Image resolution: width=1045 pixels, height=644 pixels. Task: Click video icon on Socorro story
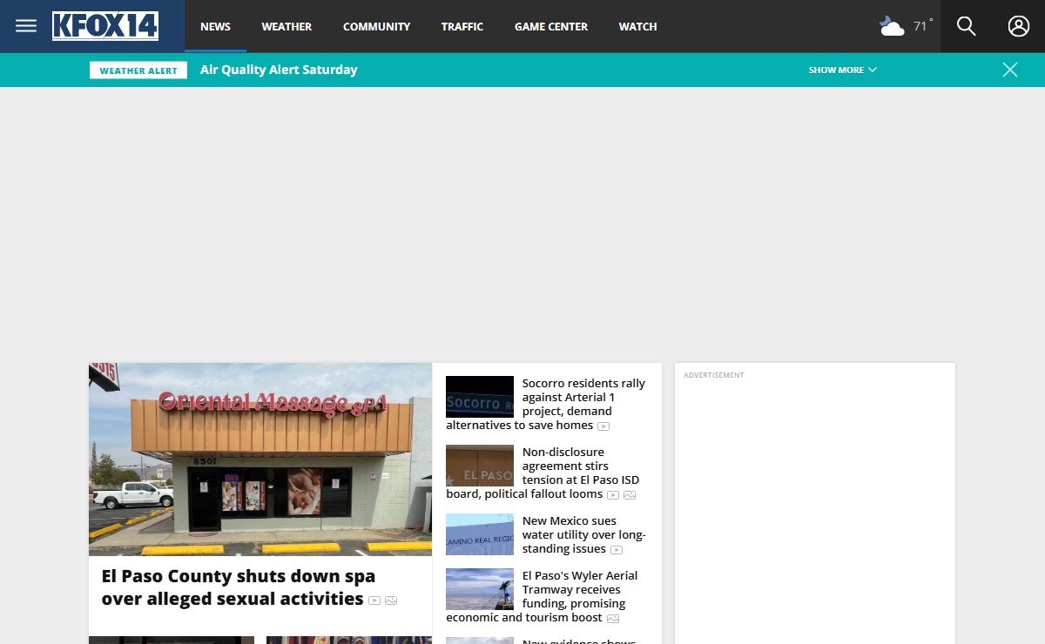coord(603,426)
